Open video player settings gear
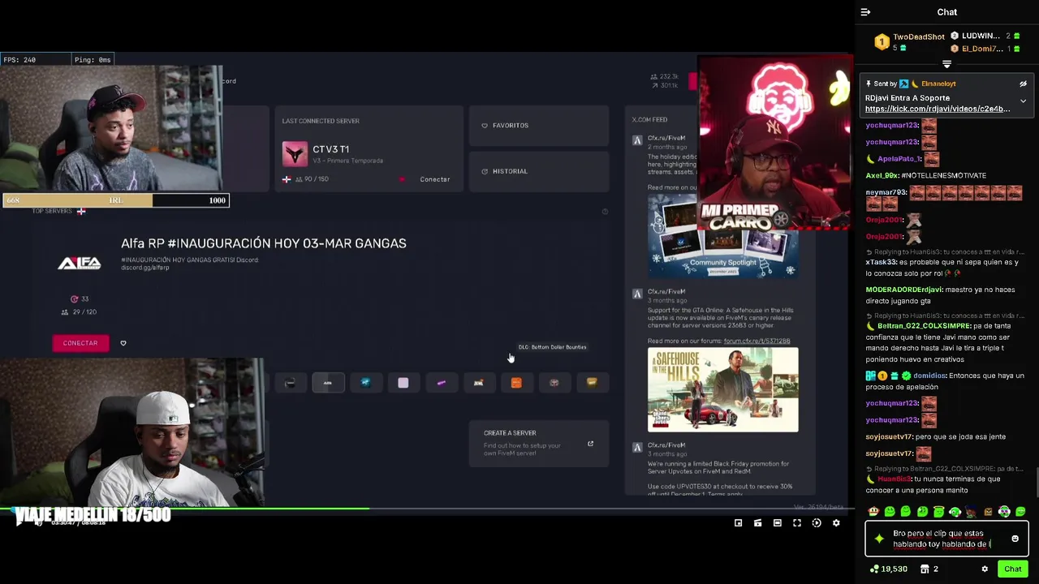 pyautogui.click(x=836, y=523)
